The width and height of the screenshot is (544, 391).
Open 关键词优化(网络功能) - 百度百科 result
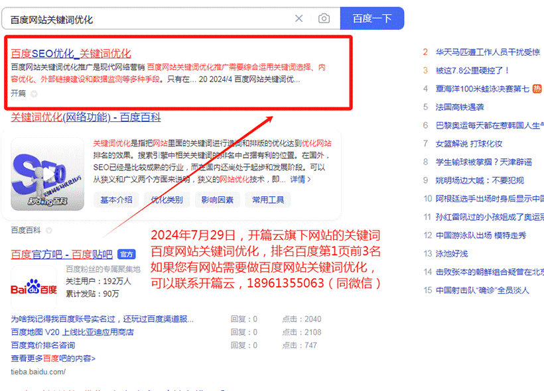click(x=86, y=117)
